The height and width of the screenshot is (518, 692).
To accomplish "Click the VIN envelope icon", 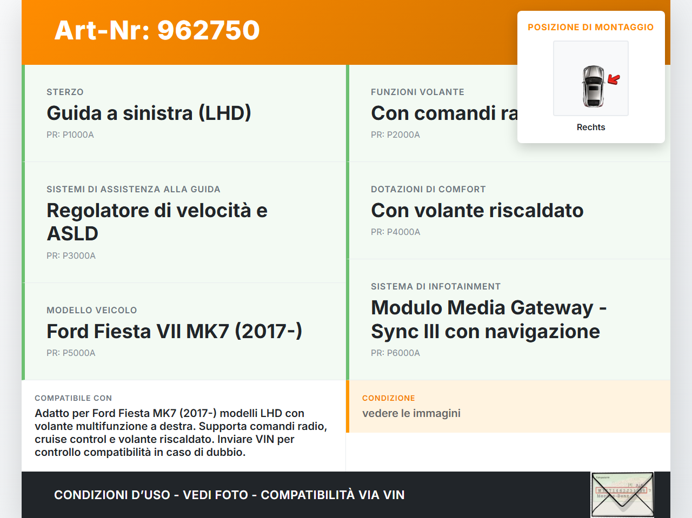I will click(x=622, y=494).
